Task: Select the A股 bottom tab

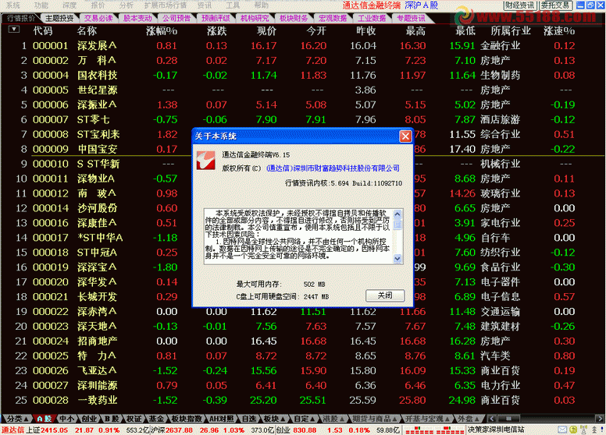Action: coord(44,419)
